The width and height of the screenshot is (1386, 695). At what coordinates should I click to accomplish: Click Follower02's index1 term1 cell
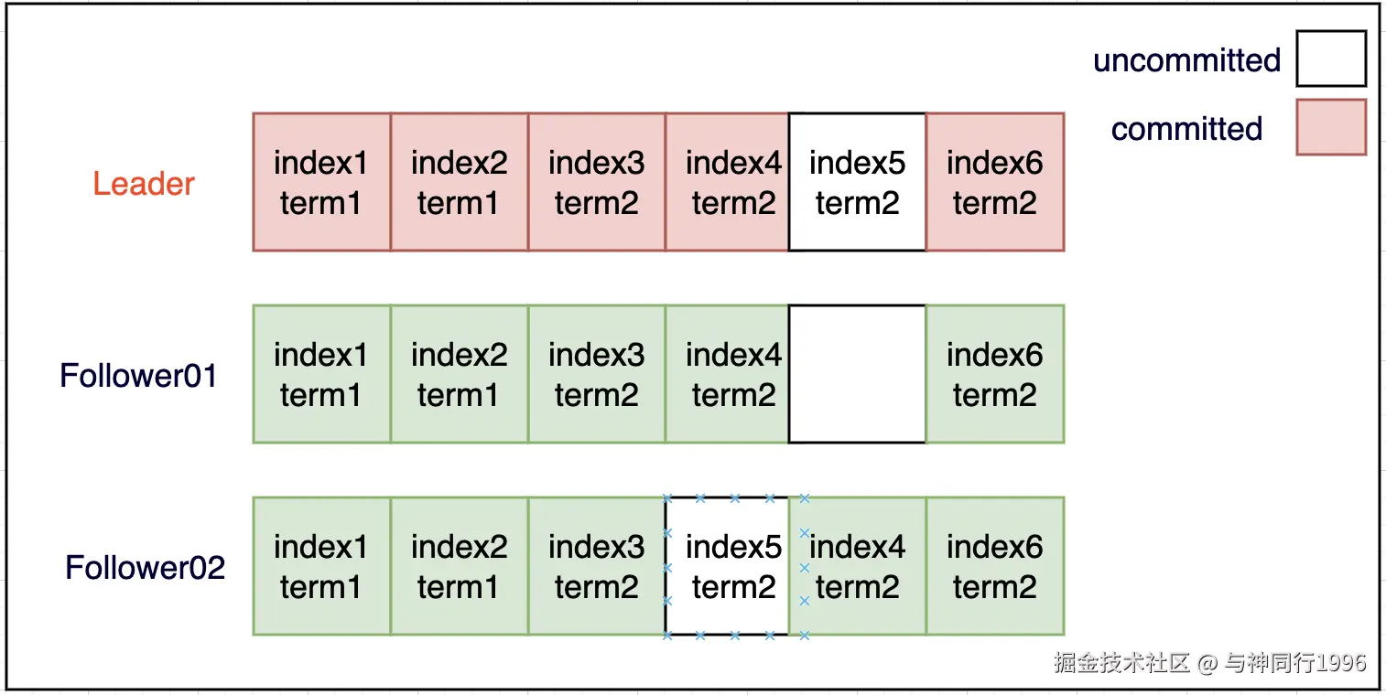[x=321, y=566]
